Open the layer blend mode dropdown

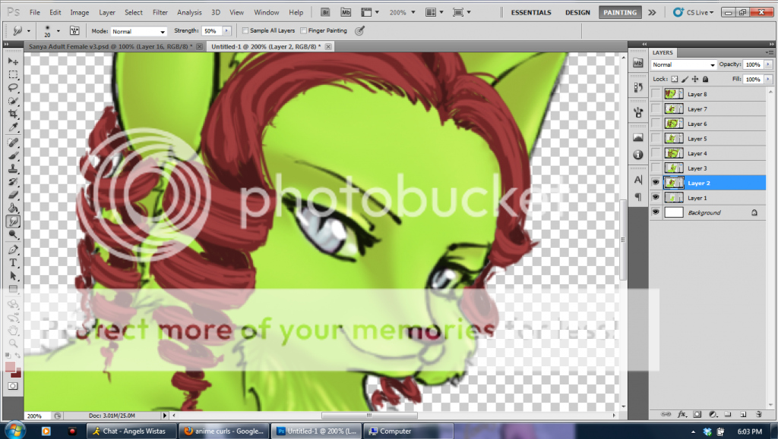(x=684, y=64)
